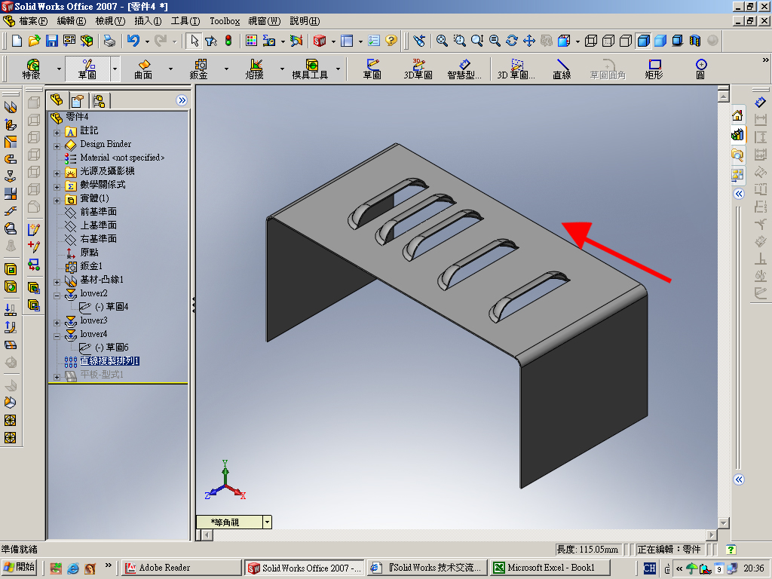Screen dimensions: 772x579
Task: Open the 曲面 surfaces toolbar button
Action: tap(143, 69)
